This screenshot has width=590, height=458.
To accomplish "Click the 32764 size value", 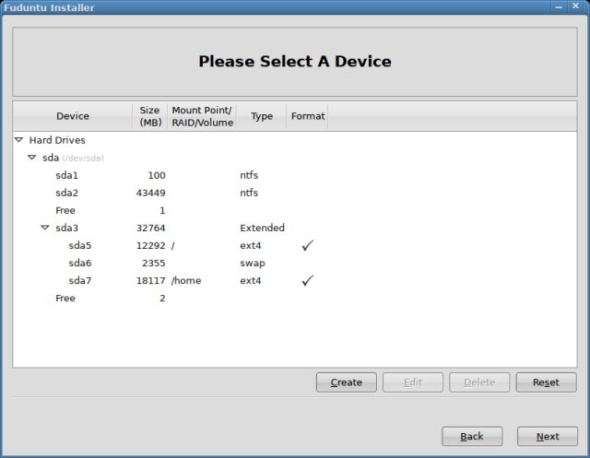I will 150,228.
